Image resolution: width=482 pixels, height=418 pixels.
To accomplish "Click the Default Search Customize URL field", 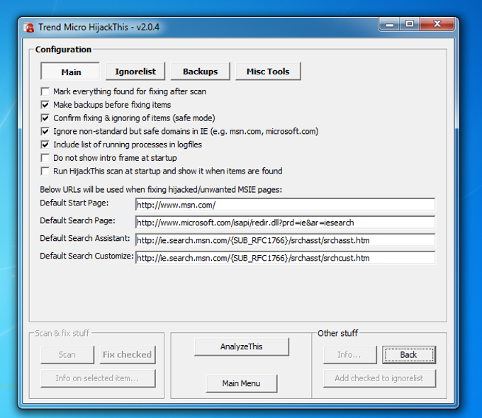I will coord(285,258).
